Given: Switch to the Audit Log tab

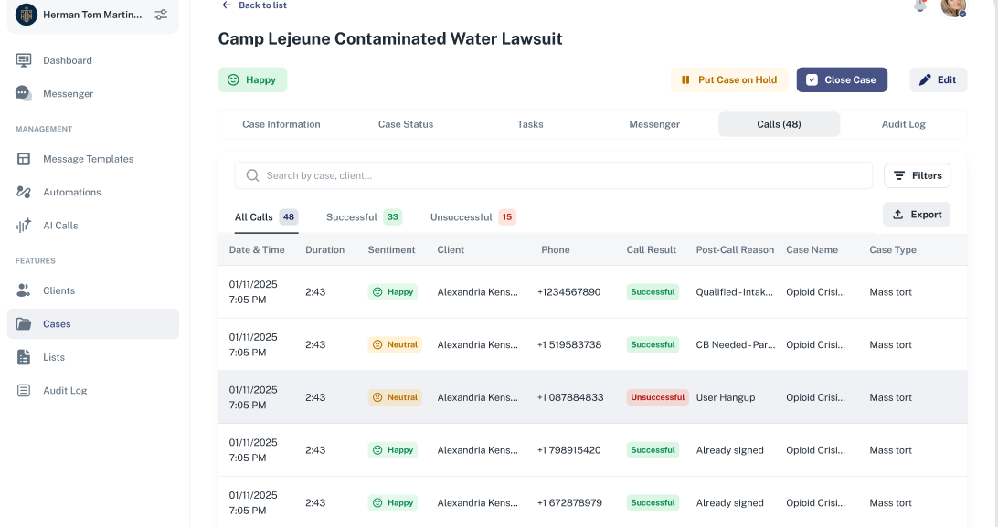Looking at the screenshot, I should [904, 123].
